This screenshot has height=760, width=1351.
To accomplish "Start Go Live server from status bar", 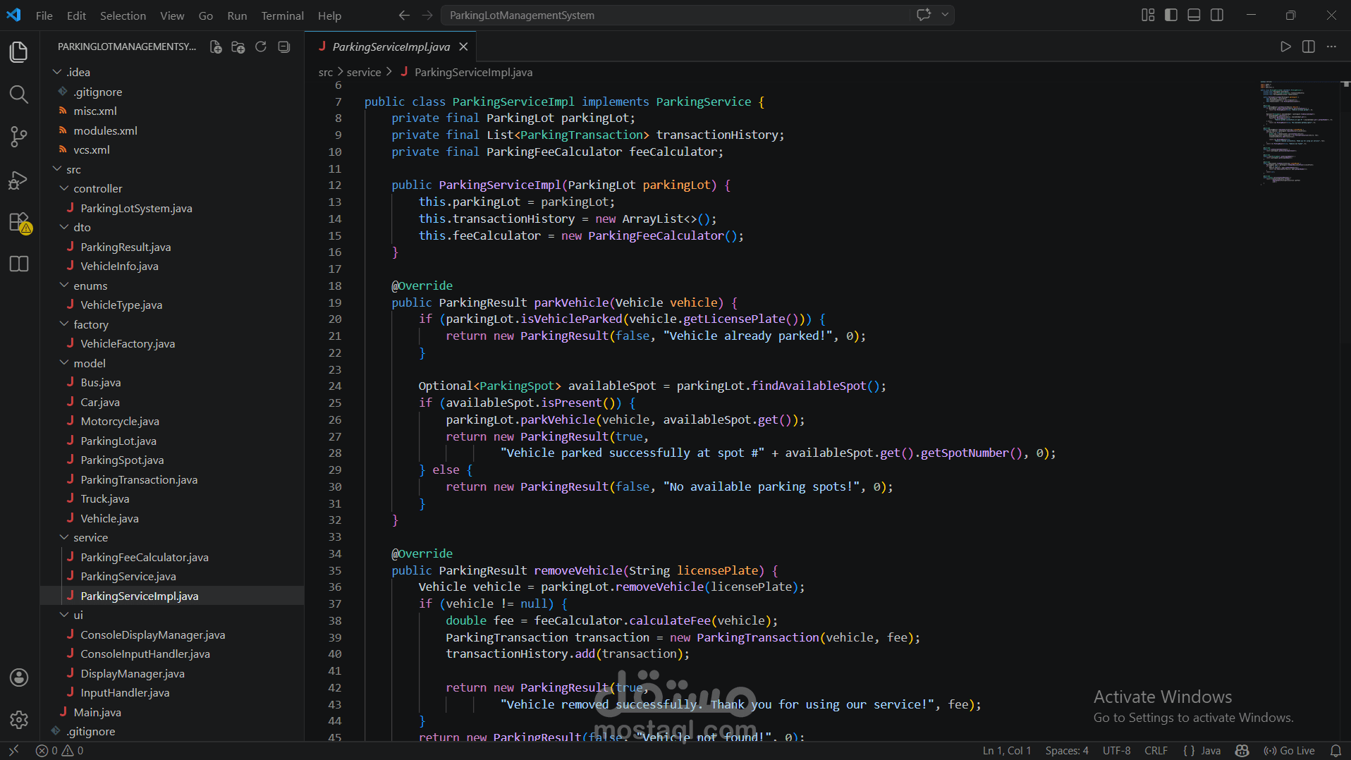I will point(1289,751).
